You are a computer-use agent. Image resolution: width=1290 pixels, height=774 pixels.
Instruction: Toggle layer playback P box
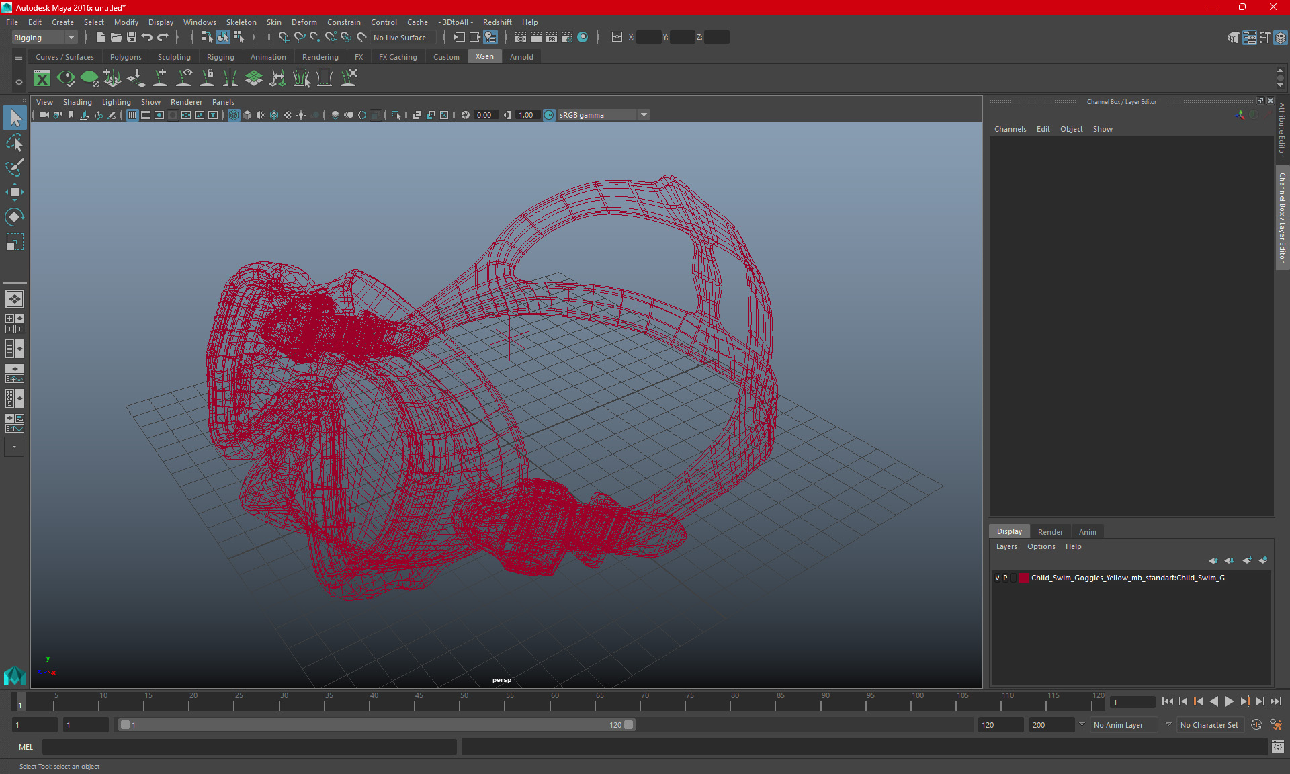[1005, 578]
